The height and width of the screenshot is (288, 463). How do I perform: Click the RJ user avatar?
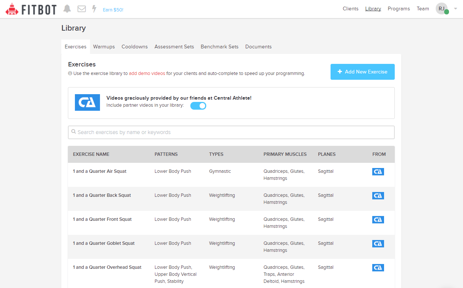442,8
